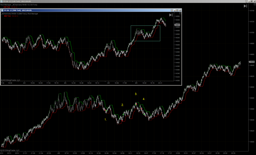Viewport: 256px width, 155px height.
Task: Click 14740 on the 120 Tick price axis
Action: pos(252,10)
